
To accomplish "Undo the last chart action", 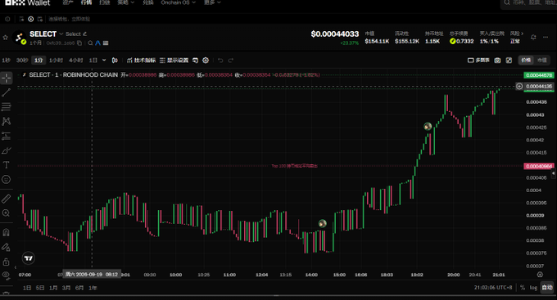I will [220, 60].
